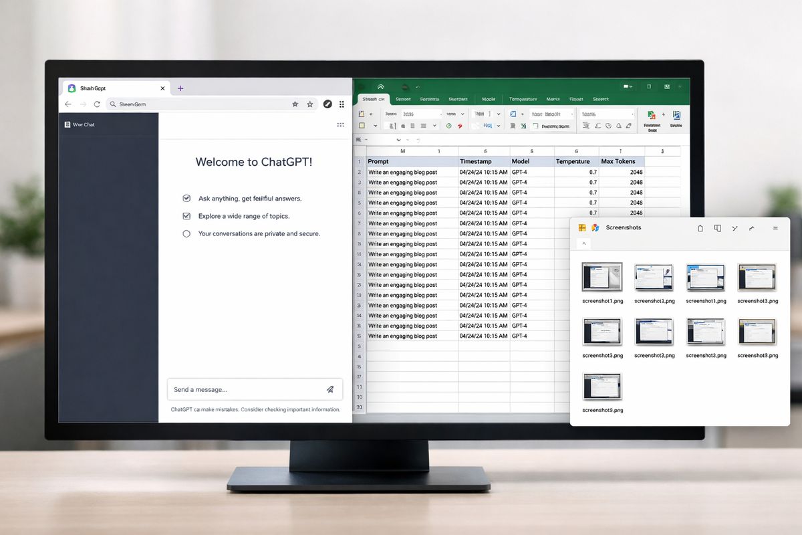The width and height of the screenshot is (802, 535).
Task: Click the open book icon in Screenshots toolbar
Action: 717,228
